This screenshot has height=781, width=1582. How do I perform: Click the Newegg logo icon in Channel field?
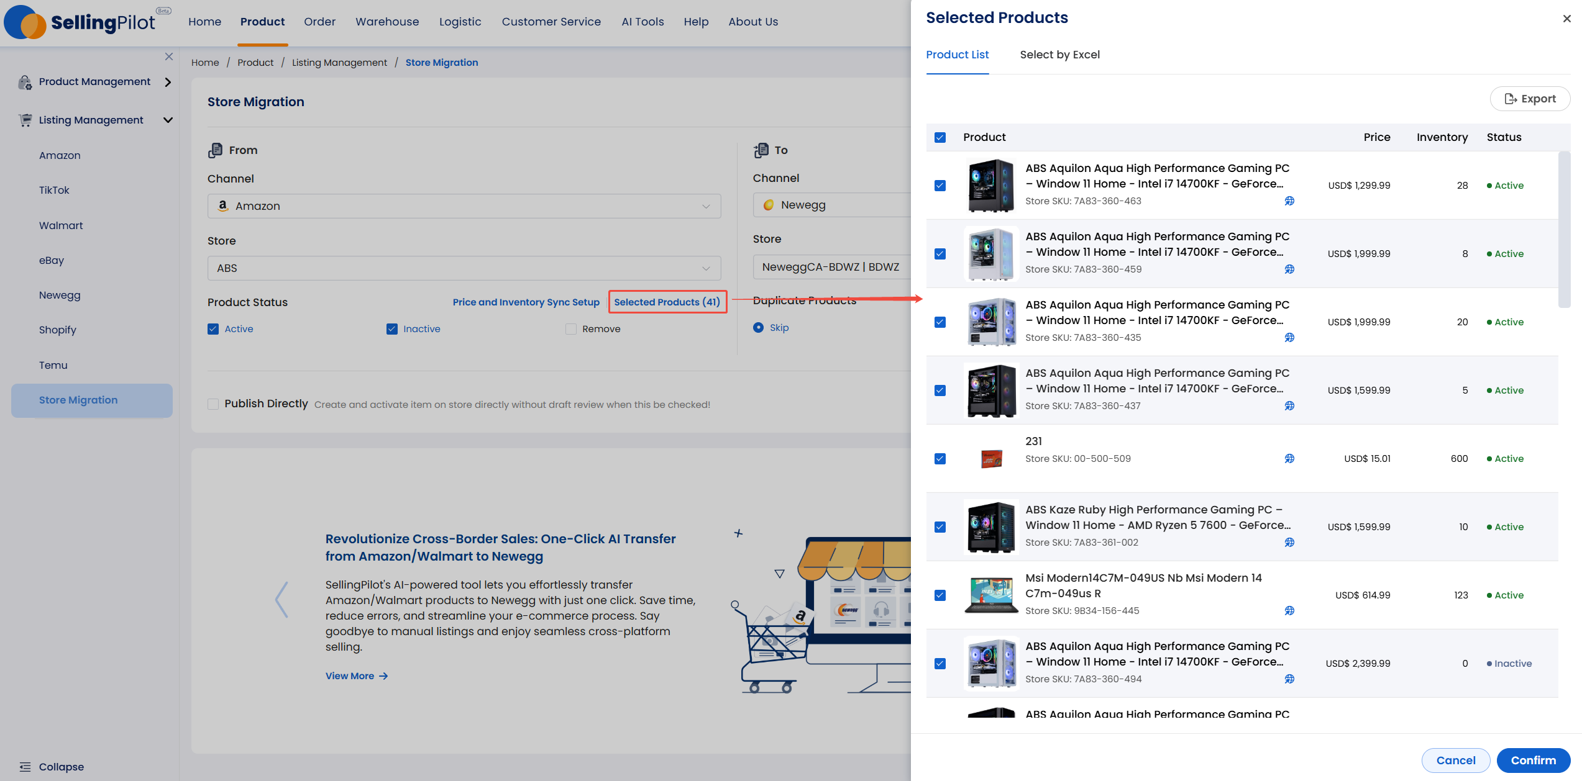click(x=769, y=205)
